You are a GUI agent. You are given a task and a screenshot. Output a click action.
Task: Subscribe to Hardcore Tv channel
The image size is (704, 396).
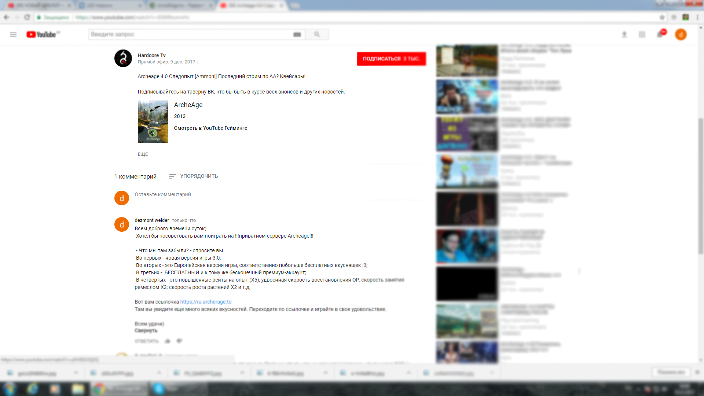391,59
